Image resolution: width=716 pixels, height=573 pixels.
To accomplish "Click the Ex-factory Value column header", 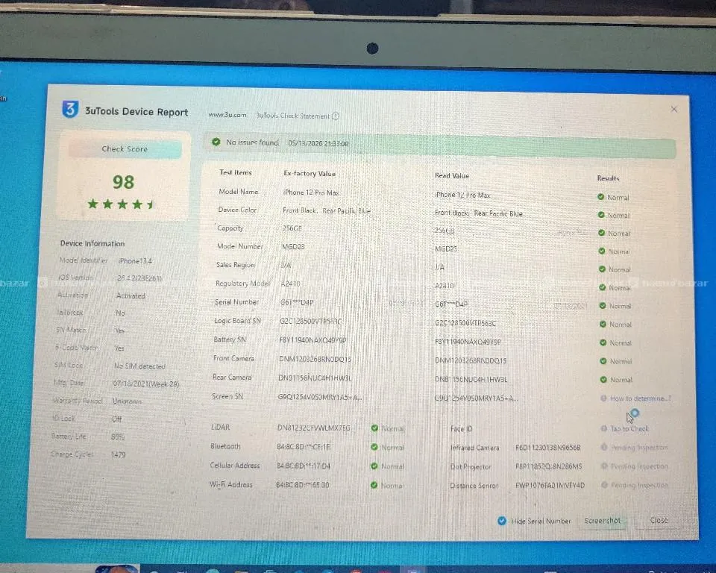I will (310, 174).
